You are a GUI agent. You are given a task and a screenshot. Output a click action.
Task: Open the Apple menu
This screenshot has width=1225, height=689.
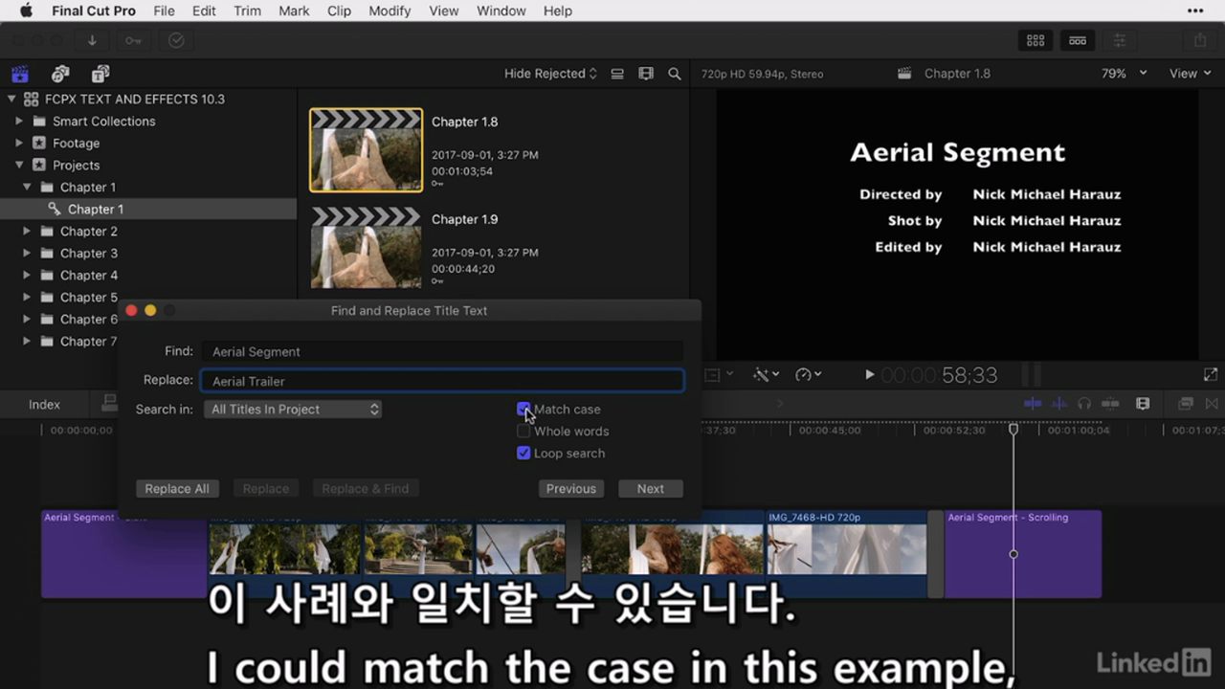pyautogui.click(x=26, y=11)
